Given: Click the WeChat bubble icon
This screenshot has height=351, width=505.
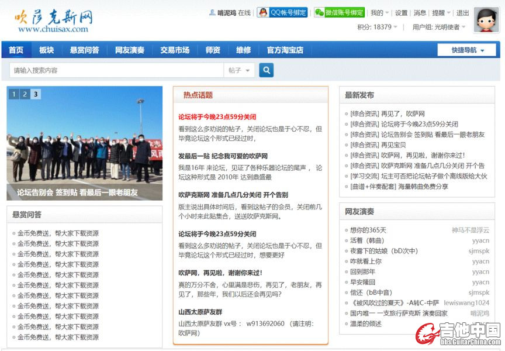Looking at the screenshot, I should click(320, 12).
